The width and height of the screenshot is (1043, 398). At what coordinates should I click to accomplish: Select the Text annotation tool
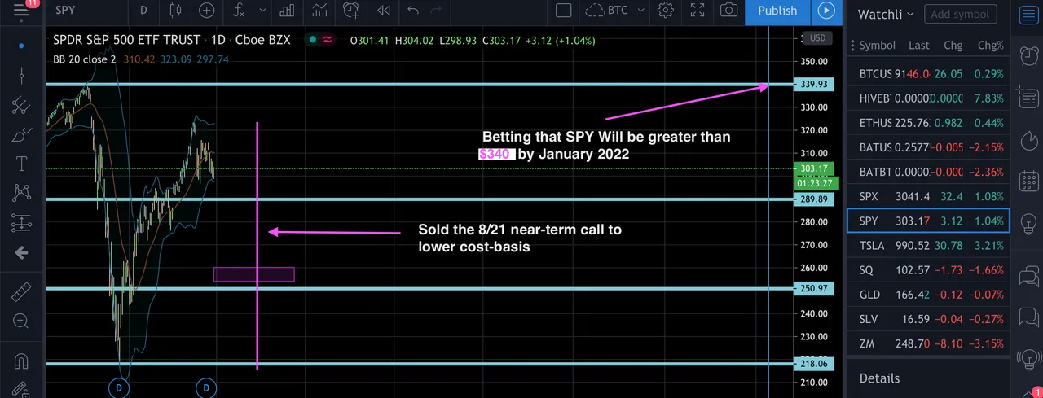tap(21, 164)
